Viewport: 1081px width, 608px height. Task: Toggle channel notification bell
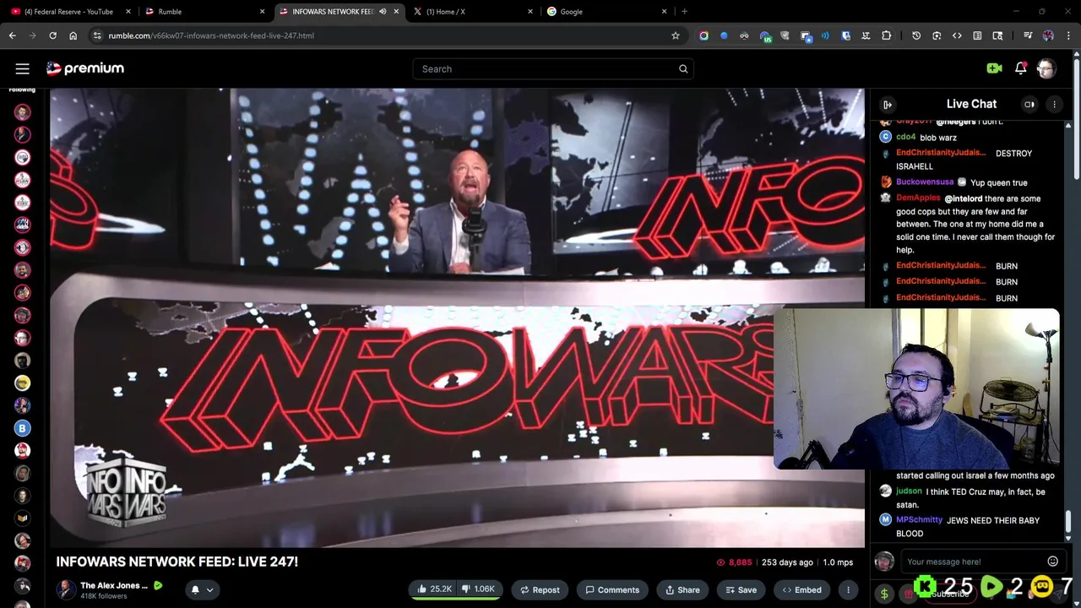195,589
